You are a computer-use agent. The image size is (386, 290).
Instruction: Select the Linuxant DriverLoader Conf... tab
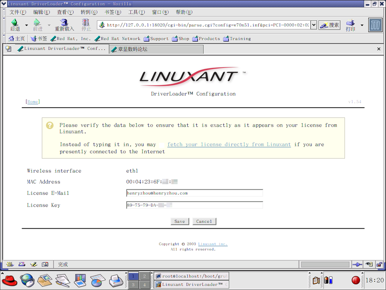[x=62, y=49]
